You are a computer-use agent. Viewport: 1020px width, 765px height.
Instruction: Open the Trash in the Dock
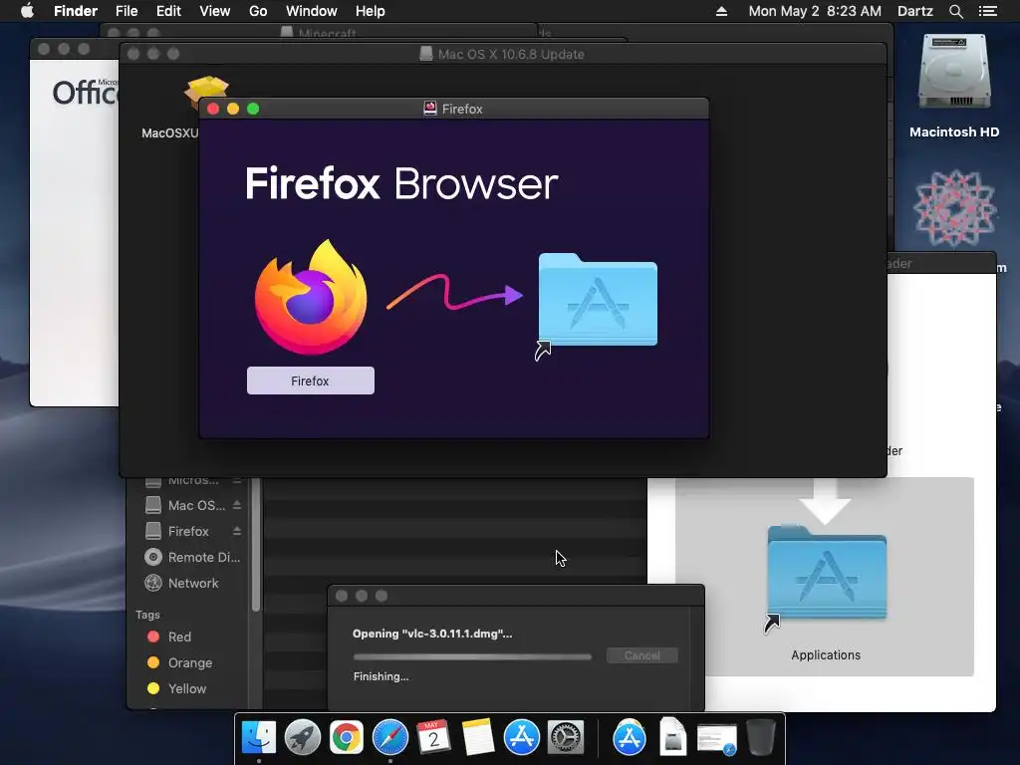pyautogui.click(x=760, y=737)
